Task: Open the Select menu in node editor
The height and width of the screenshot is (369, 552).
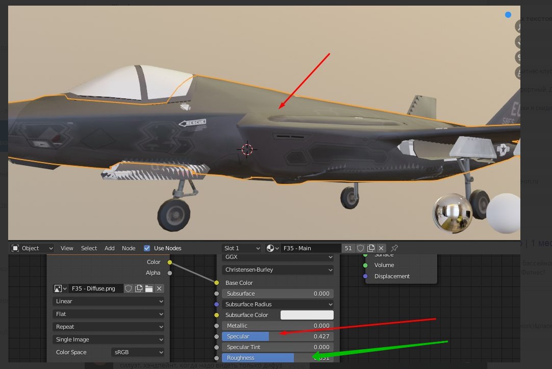Action: [89, 248]
